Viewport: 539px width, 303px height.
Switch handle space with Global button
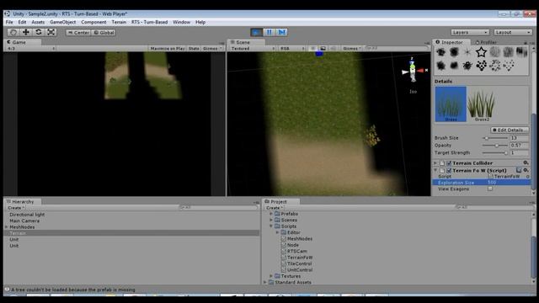point(104,32)
